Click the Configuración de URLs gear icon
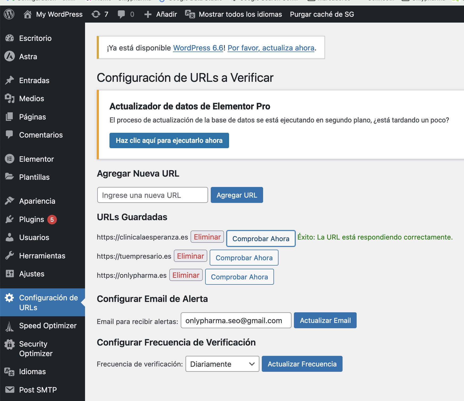Image resolution: width=464 pixels, height=401 pixels. (x=10, y=298)
